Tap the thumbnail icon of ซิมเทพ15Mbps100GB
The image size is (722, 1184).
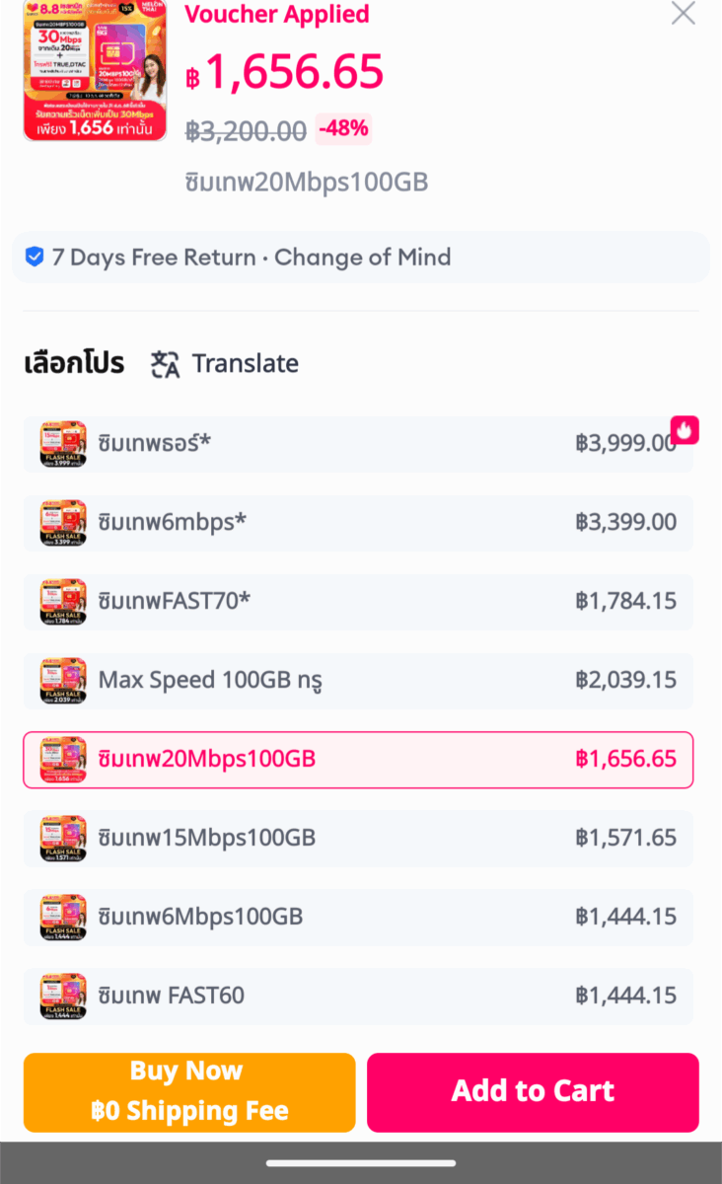[63, 839]
